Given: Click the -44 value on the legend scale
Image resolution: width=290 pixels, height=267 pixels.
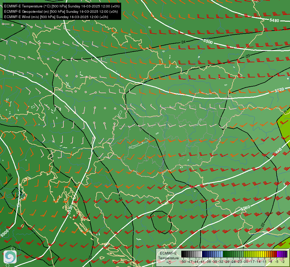Looking at the screenshot, I should 196,262.
